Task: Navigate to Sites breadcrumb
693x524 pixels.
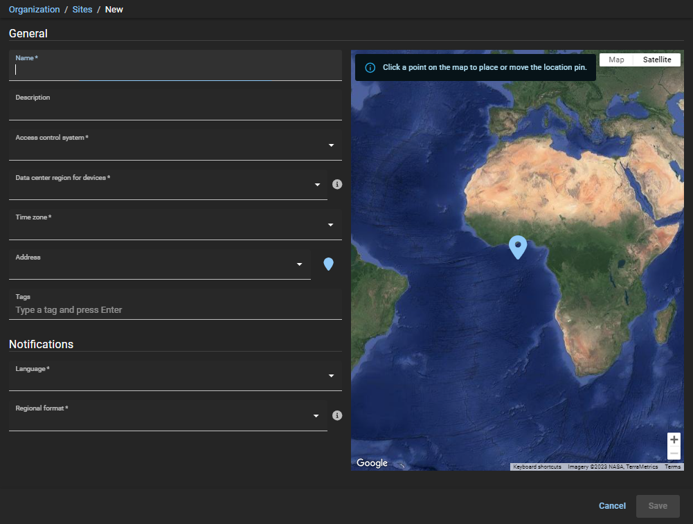Action: pos(82,10)
